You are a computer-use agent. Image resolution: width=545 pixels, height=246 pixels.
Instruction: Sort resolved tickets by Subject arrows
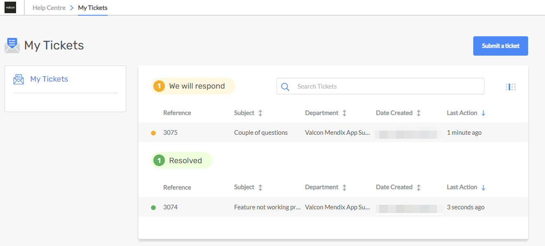click(260, 187)
